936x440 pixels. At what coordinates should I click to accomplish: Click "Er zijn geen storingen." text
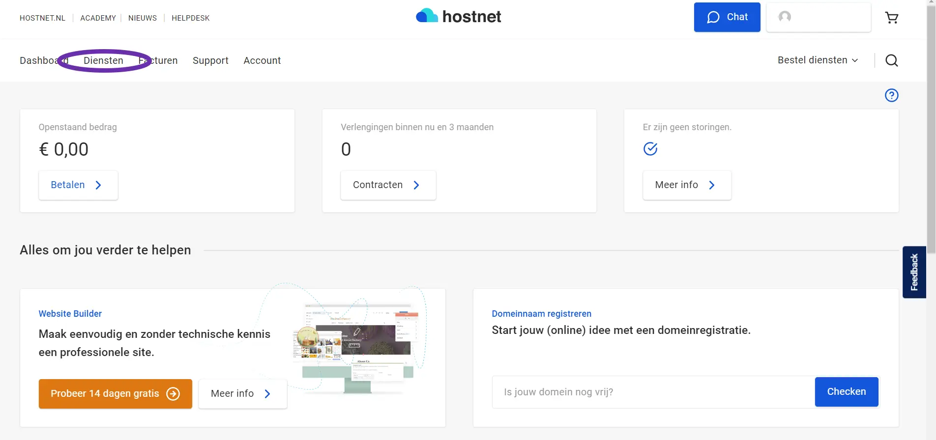[687, 127]
